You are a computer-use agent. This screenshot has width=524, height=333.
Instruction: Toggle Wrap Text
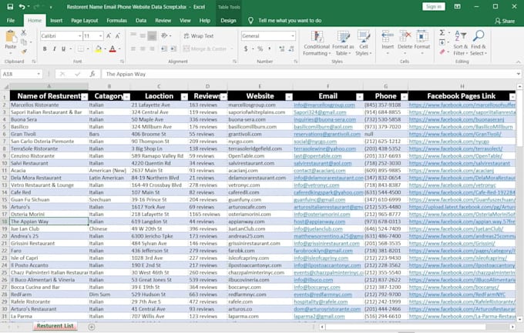(199, 35)
